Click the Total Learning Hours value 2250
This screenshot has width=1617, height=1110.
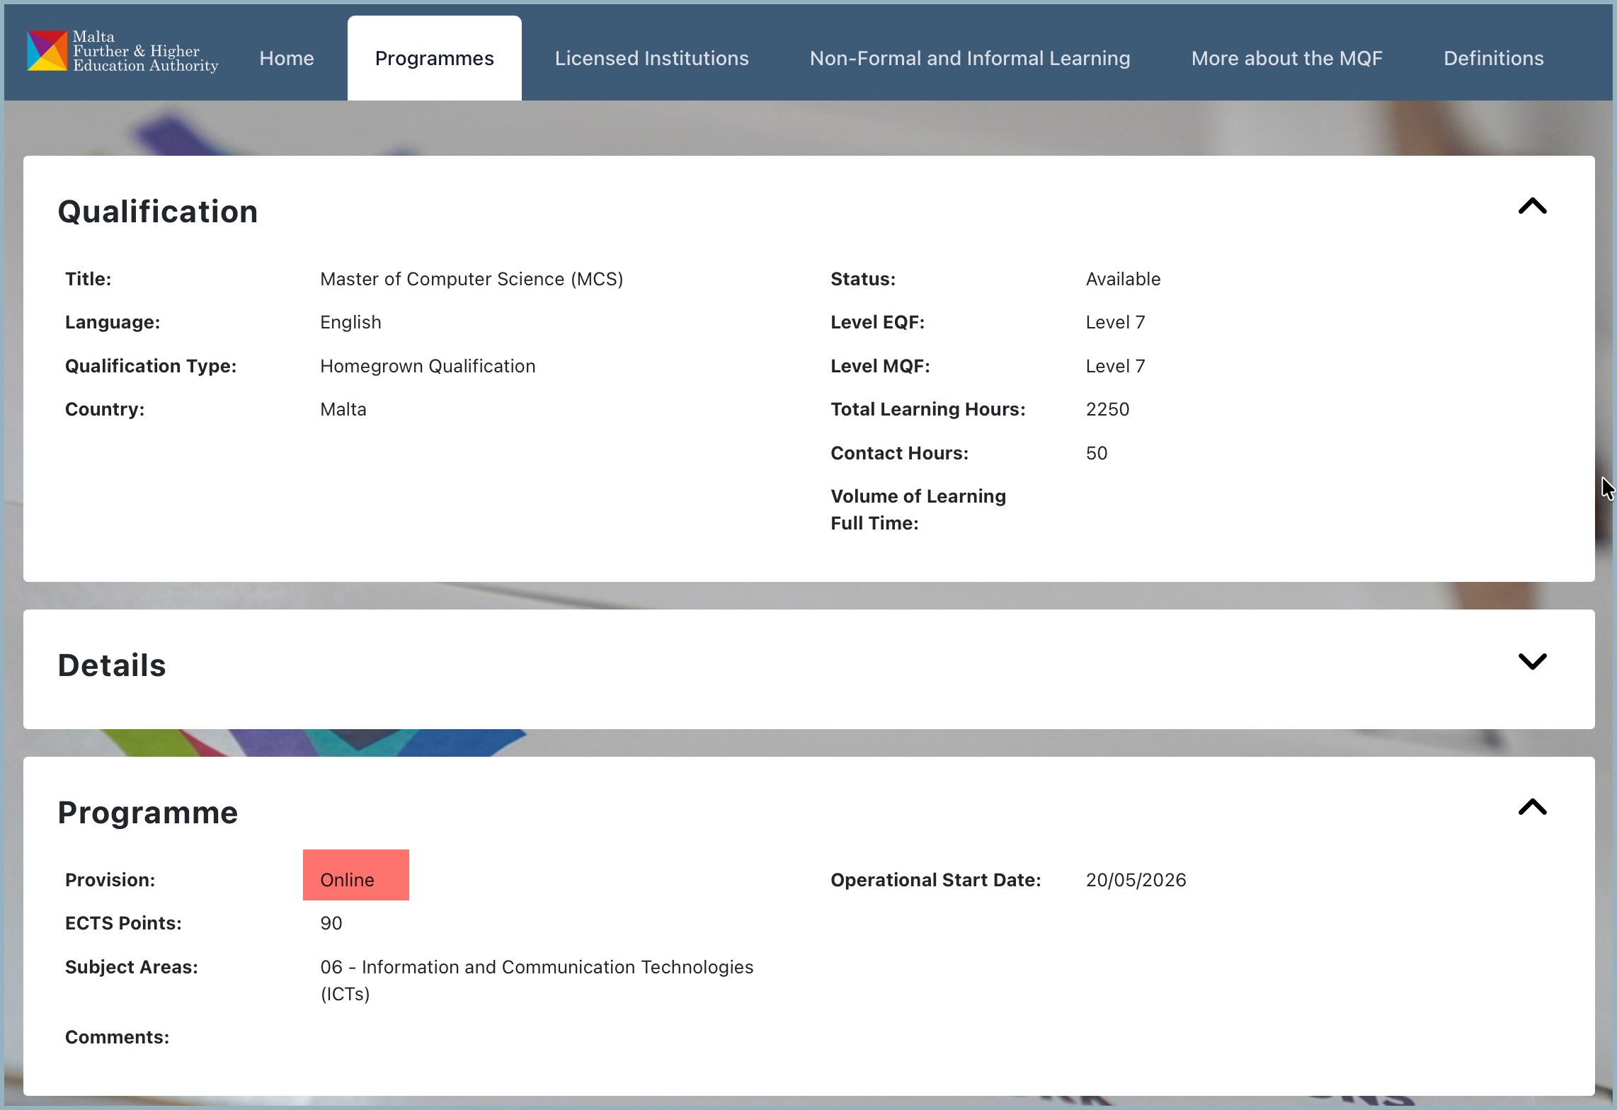1107,409
